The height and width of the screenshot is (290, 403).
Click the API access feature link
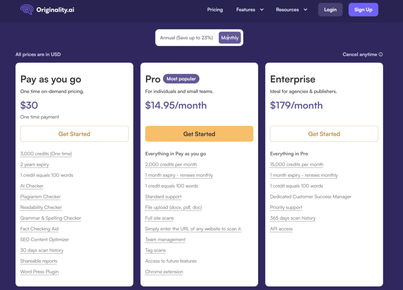tap(281, 229)
